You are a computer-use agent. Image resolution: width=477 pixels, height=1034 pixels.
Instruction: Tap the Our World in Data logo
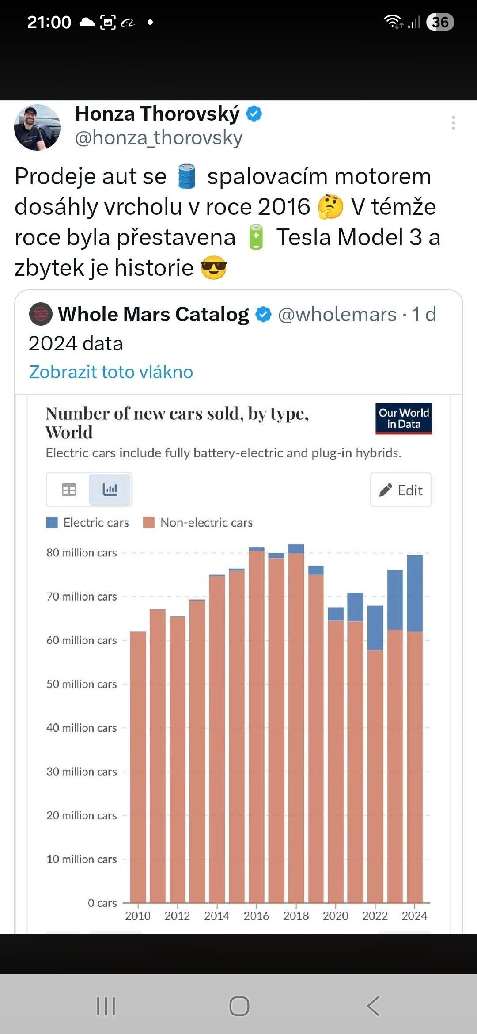(x=403, y=418)
